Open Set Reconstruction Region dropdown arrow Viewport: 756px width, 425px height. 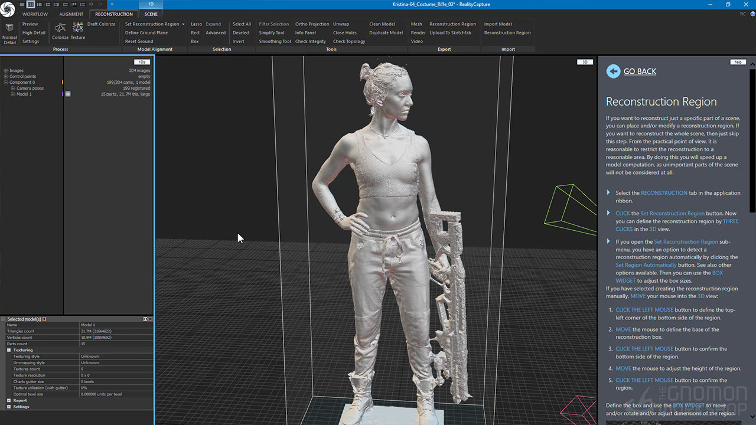(183, 24)
